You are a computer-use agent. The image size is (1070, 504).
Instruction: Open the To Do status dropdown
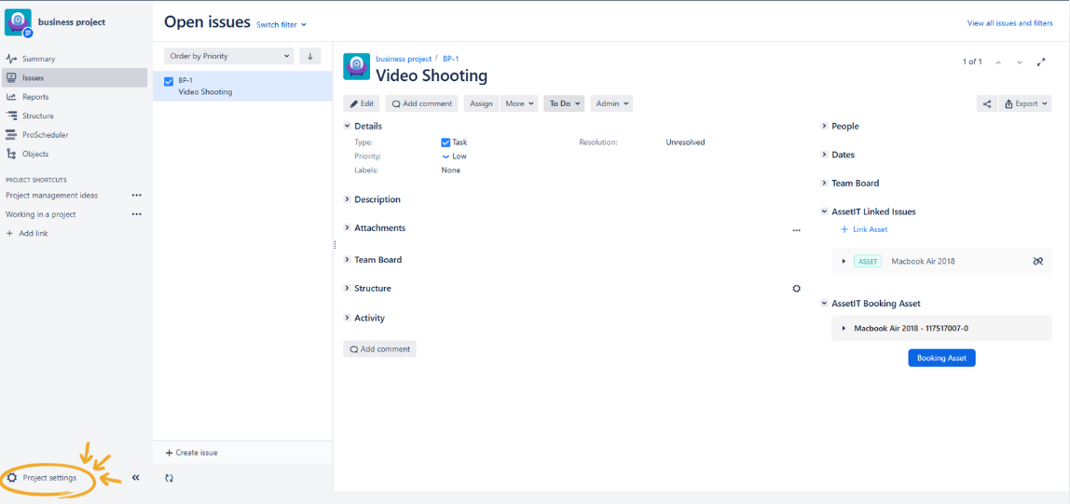(x=564, y=103)
